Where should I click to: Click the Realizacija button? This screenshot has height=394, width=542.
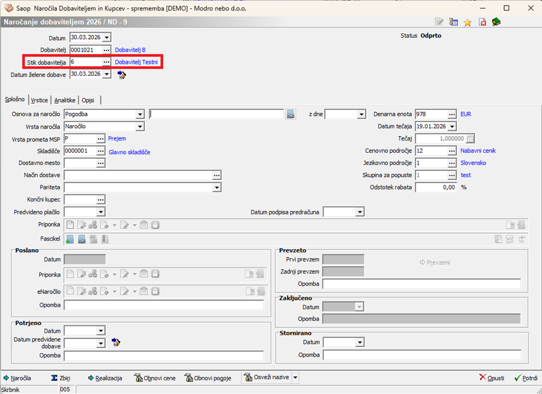104,378
